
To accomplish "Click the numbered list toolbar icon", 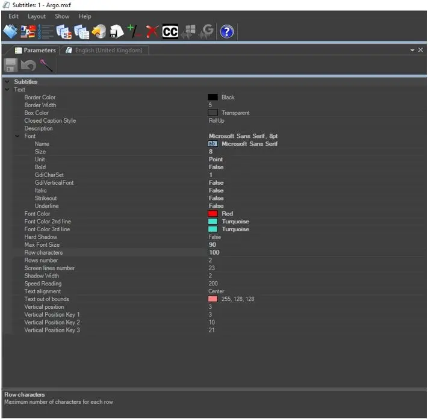I will (x=46, y=32).
